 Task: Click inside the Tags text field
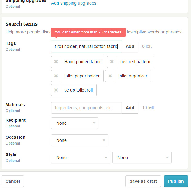click(x=86, y=46)
